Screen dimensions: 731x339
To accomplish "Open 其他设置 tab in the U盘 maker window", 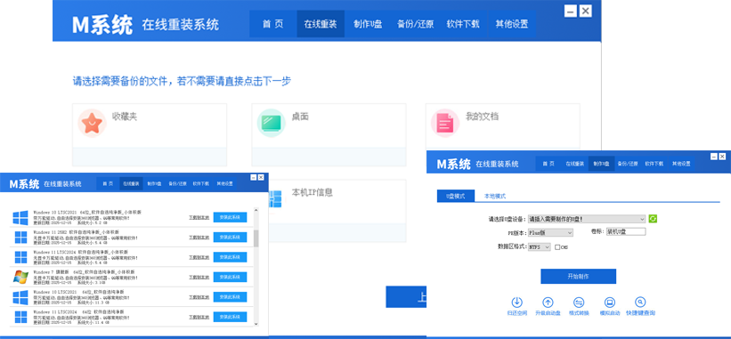I will coord(681,164).
